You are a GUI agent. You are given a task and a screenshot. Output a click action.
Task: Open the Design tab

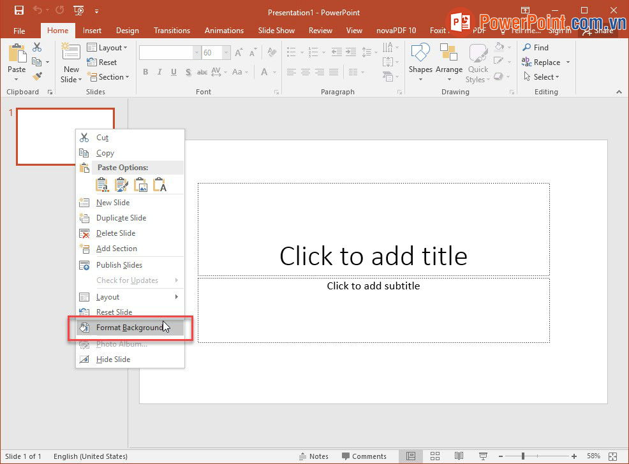click(127, 30)
